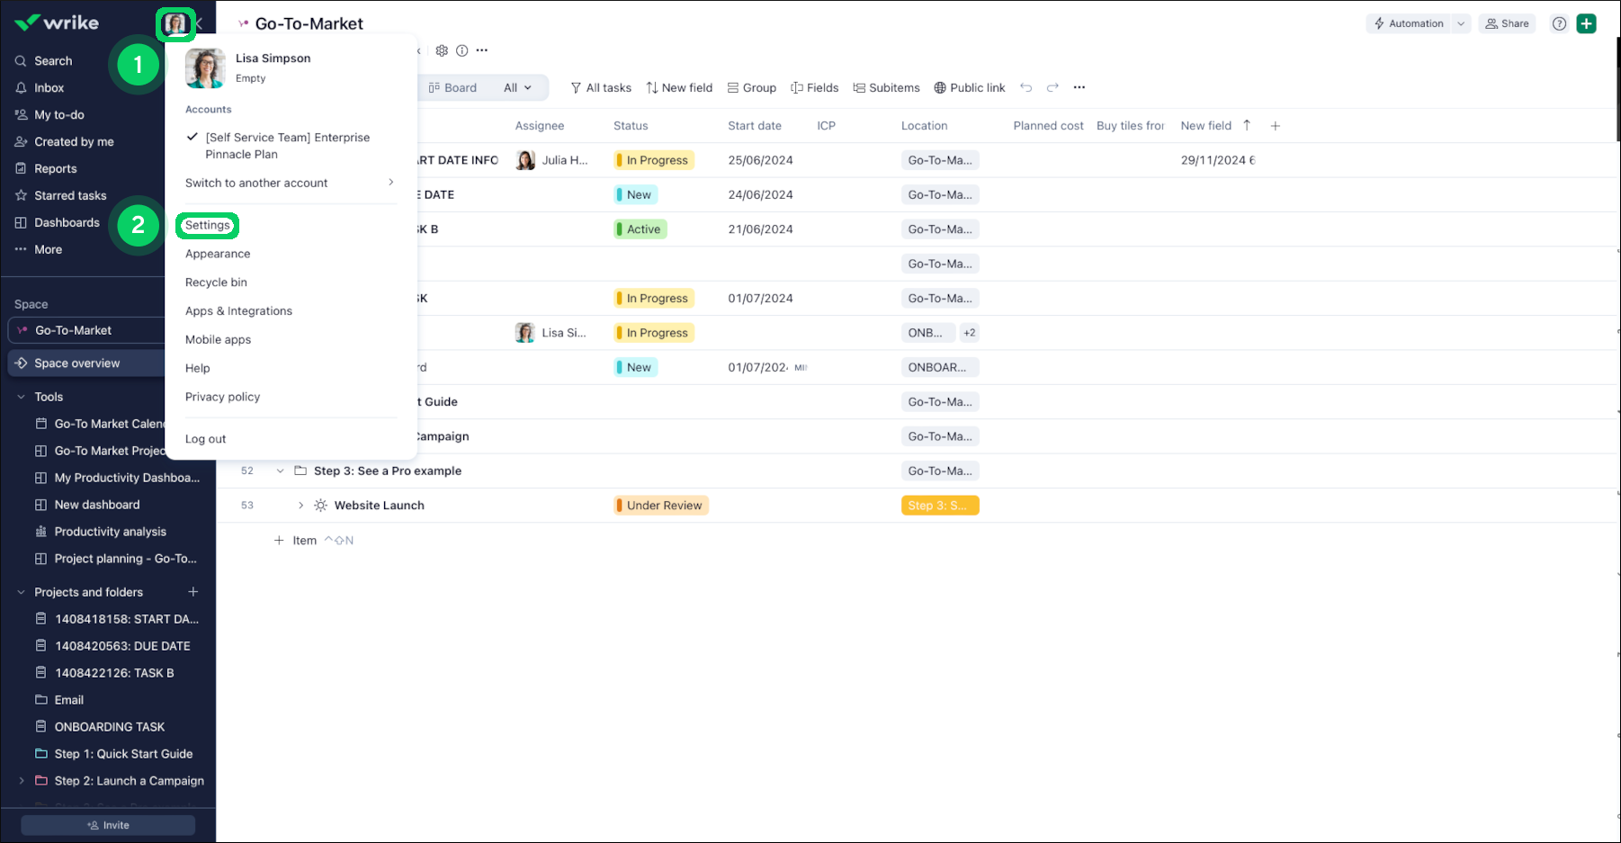The height and width of the screenshot is (843, 1621).
Task: Open Fields options
Action: [x=814, y=88]
